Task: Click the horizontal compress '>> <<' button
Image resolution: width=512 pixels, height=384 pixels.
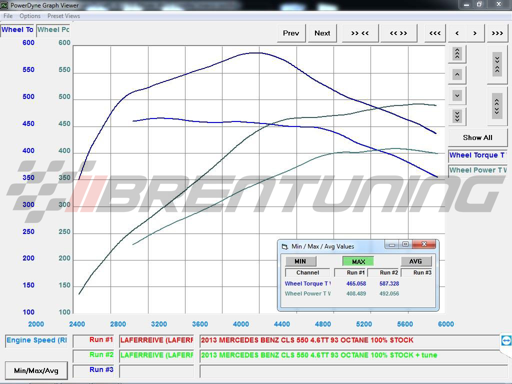Action: 360,33
